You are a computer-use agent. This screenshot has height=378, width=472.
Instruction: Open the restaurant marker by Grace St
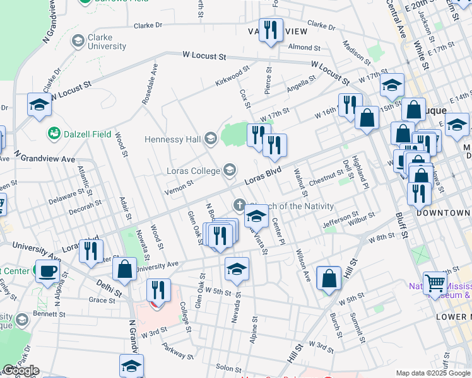pos(158,290)
